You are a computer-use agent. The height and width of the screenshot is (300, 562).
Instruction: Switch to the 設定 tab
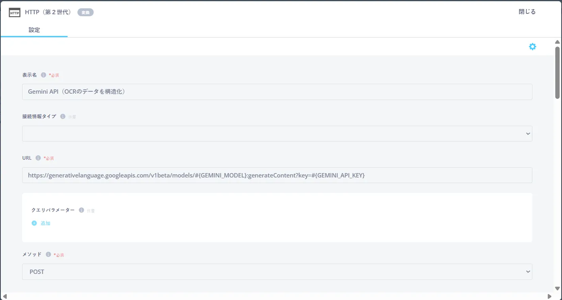click(34, 30)
